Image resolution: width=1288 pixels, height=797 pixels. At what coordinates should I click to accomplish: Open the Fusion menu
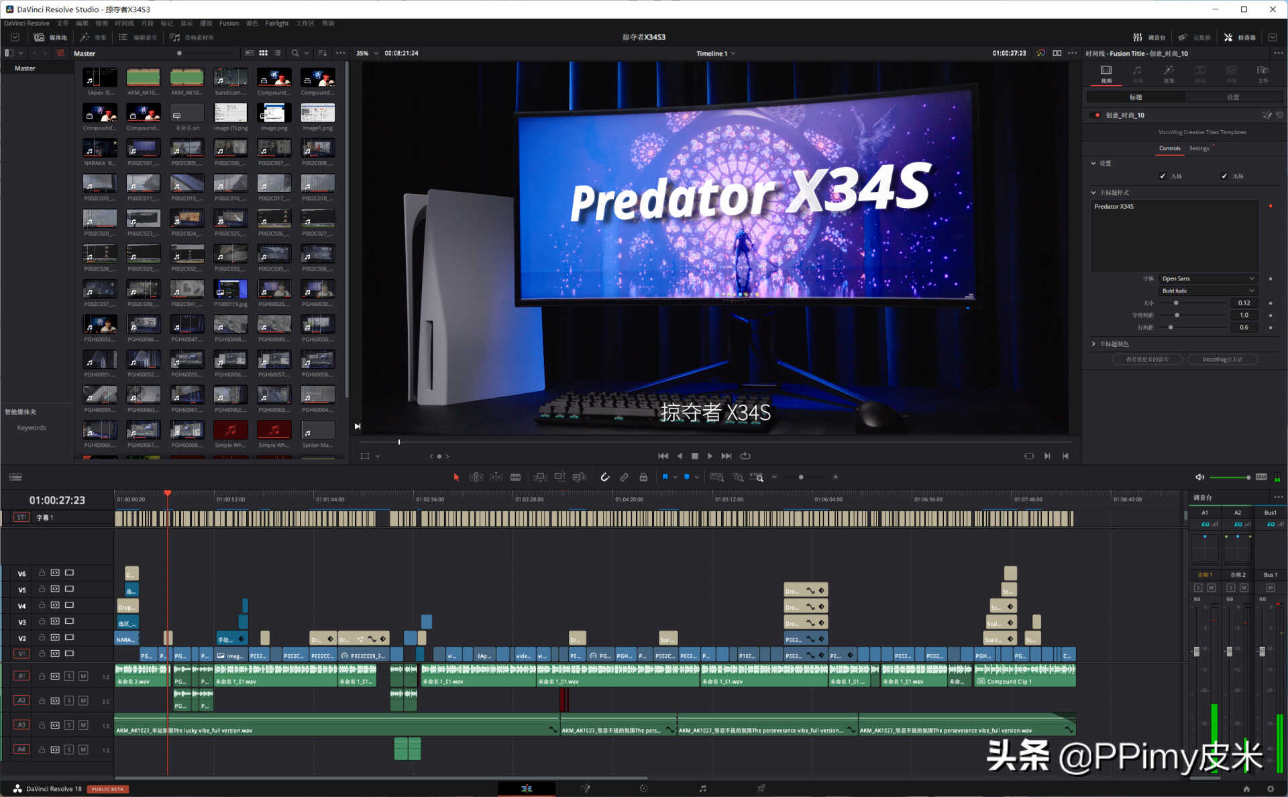pyautogui.click(x=229, y=23)
